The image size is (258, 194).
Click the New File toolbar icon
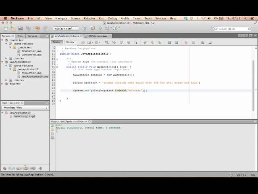click(x=6, y=28)
